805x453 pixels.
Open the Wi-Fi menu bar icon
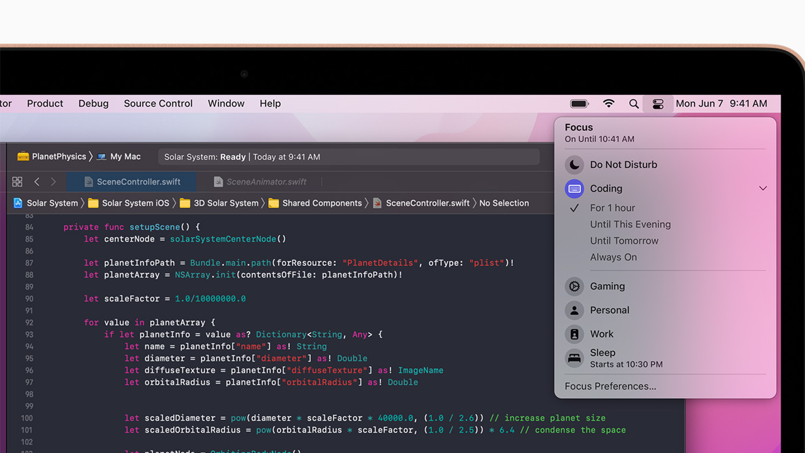click(609, 104)
